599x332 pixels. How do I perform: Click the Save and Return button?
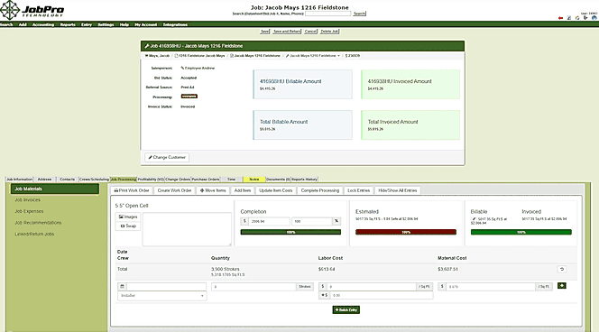[x=287, y=32]
